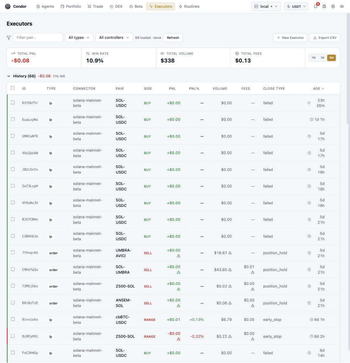Click clock icon in 9ivvisks row
The width and height of the screenshot is (350, 363).
click(x=311, y=320)
